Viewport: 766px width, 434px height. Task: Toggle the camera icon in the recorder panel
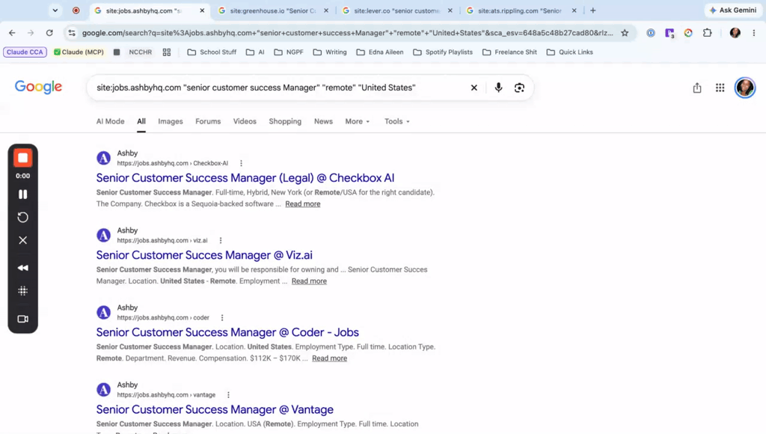click(x=22, y=319)
